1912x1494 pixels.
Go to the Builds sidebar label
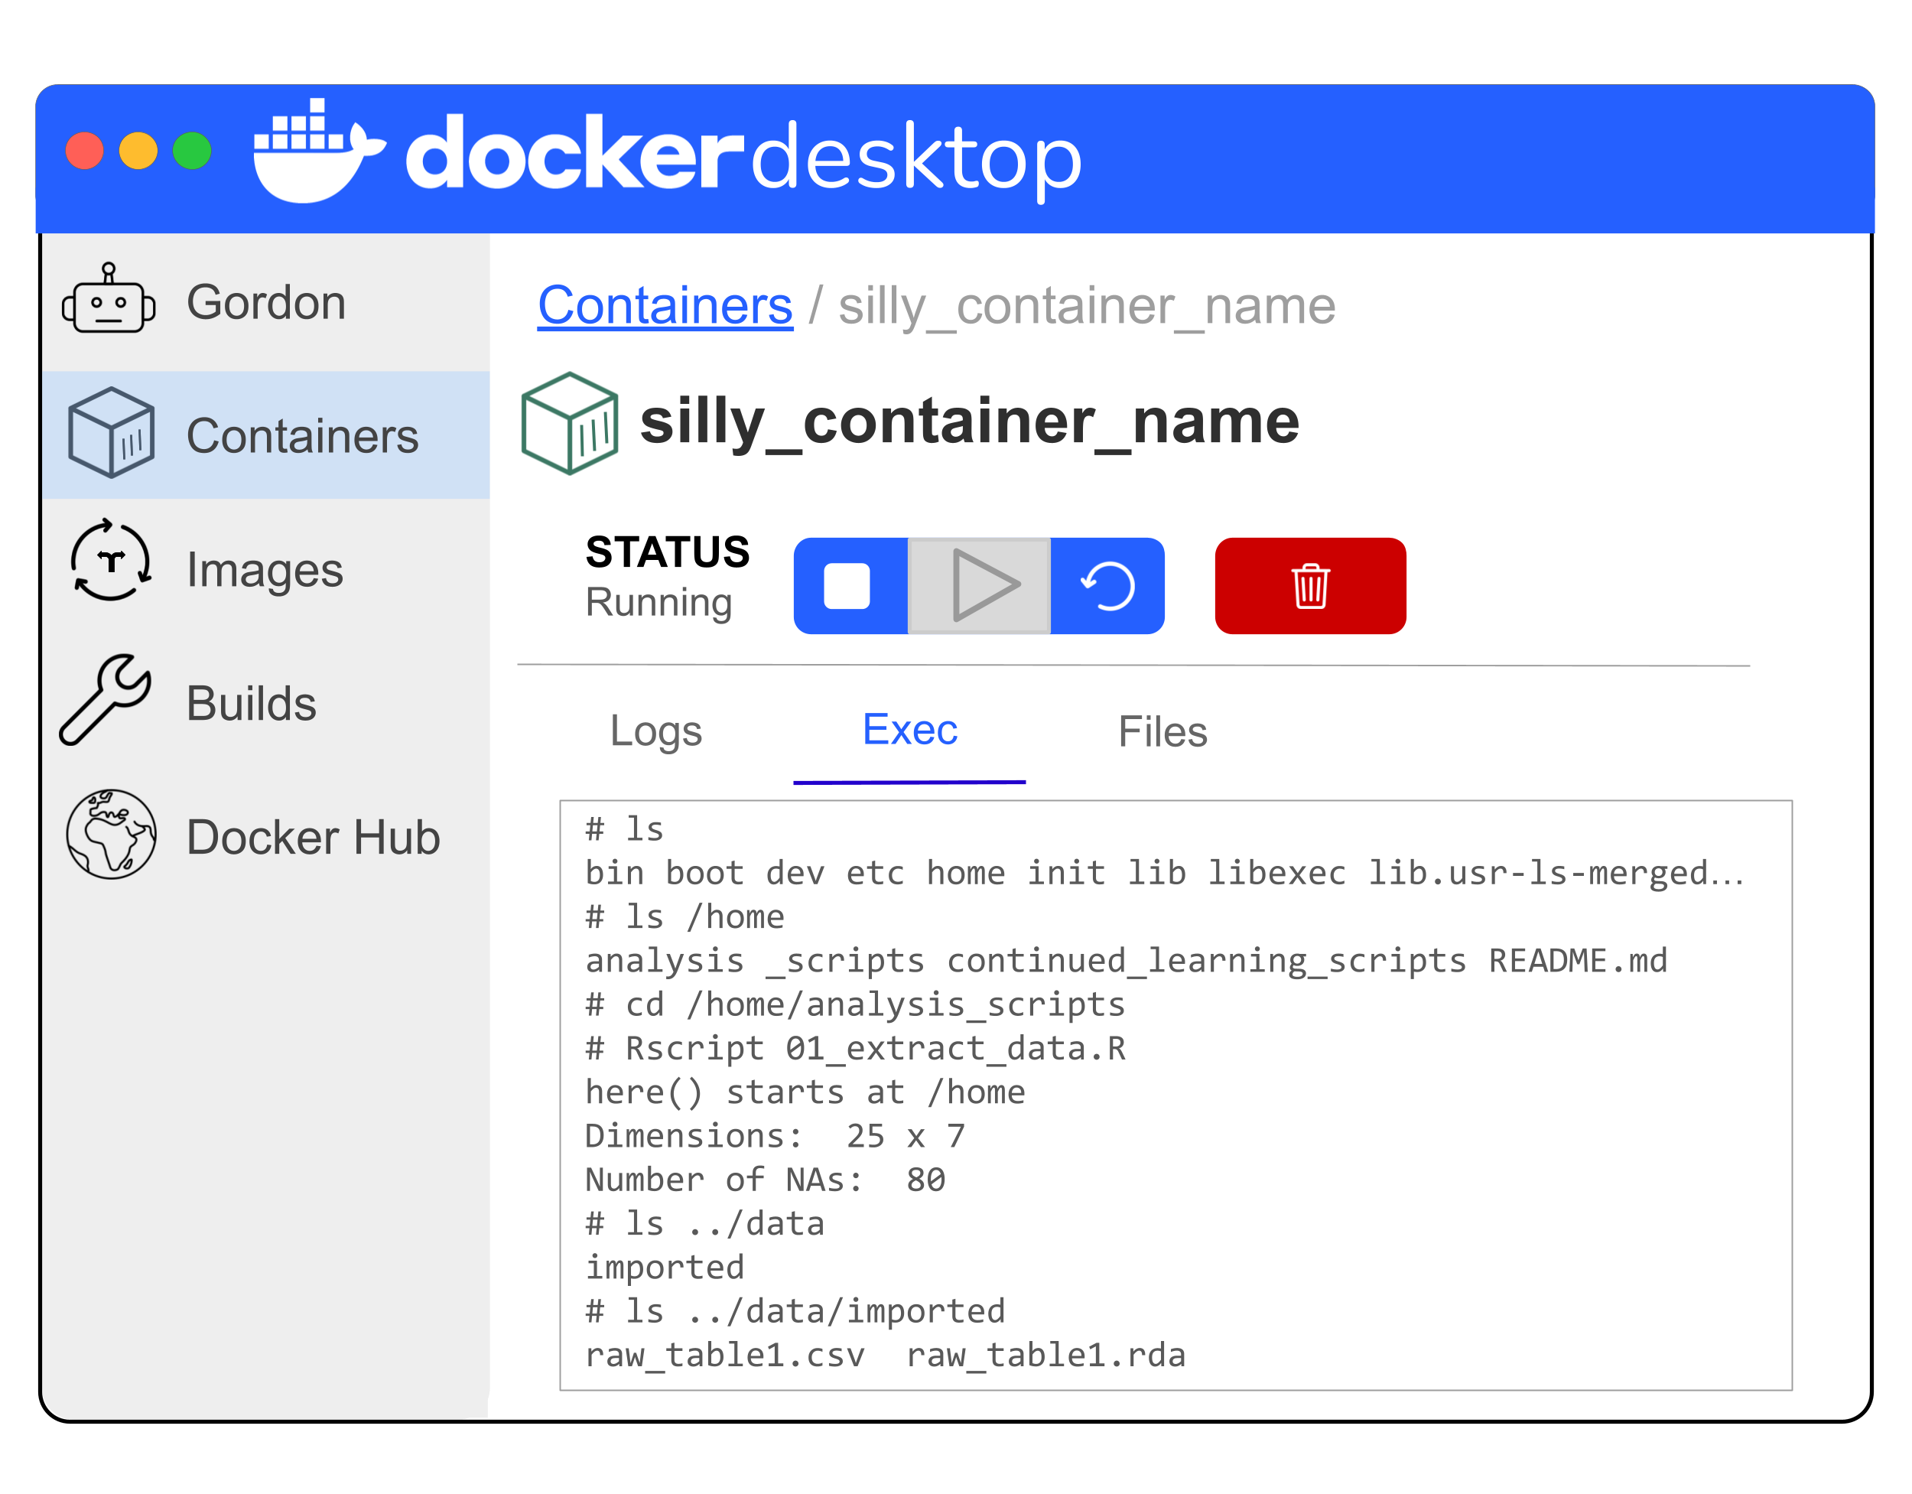coord(252,703)
